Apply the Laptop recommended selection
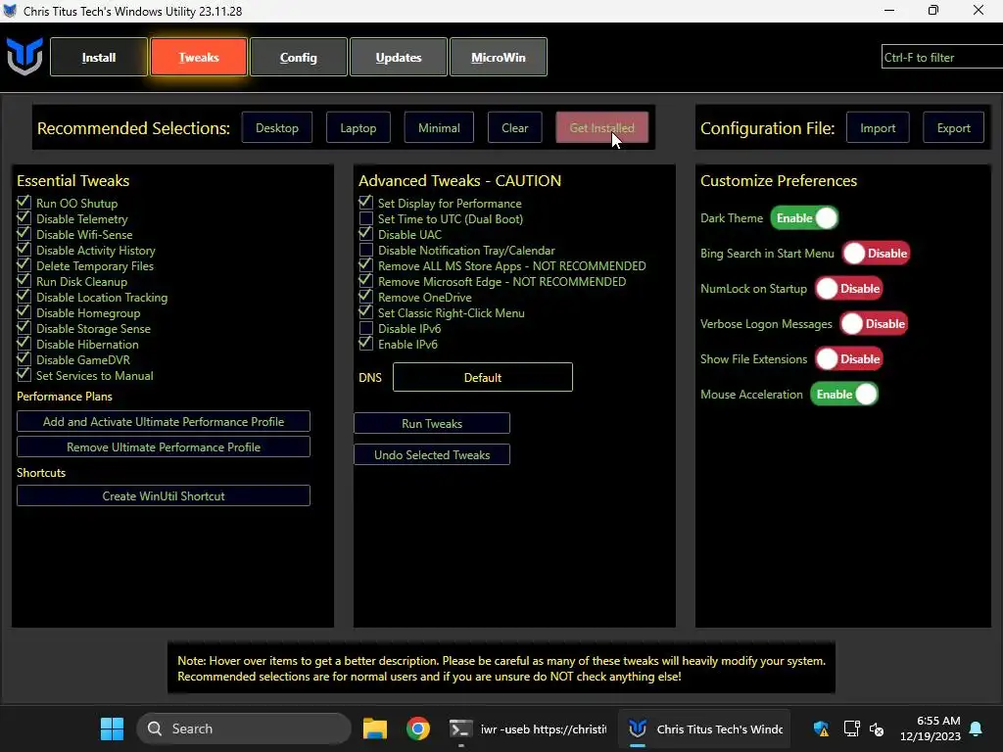The height and width of the screenshot is (752, 1003). point(358,128)
